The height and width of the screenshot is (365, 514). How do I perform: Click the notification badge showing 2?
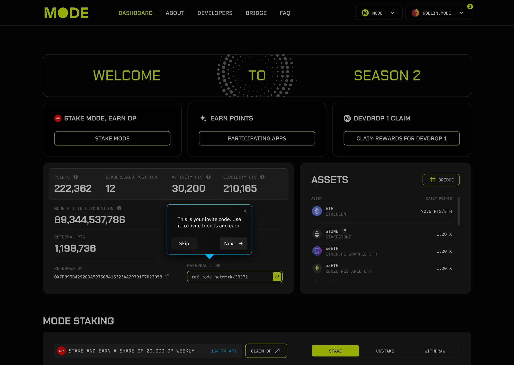[470, 6]
